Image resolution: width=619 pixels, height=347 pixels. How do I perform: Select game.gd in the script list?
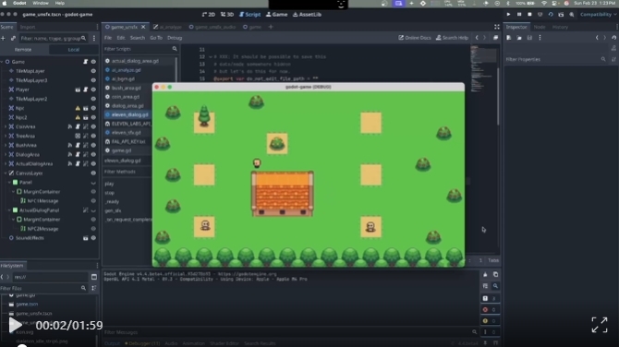121,150
